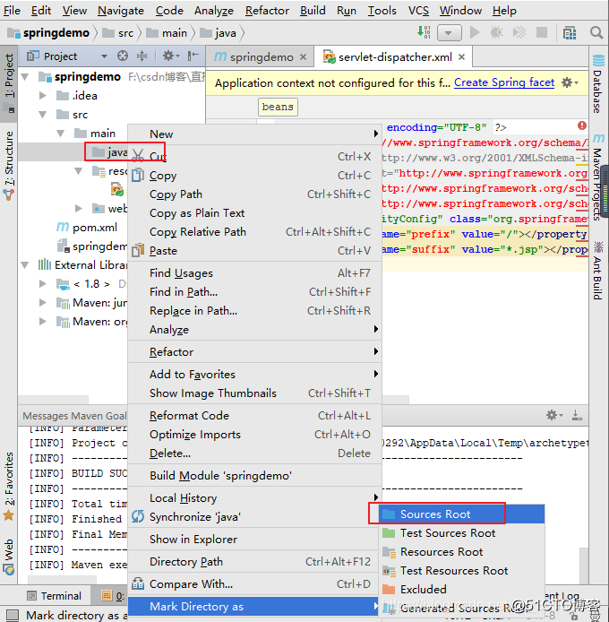Choose Copy Path in context menu
Viewport: 609px width, 622px height.
coord(254,194)
